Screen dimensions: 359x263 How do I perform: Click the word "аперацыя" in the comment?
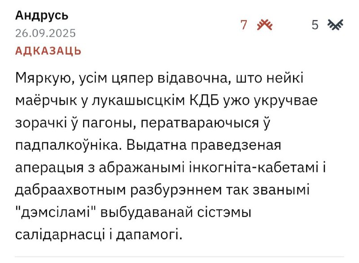[50, 168]
